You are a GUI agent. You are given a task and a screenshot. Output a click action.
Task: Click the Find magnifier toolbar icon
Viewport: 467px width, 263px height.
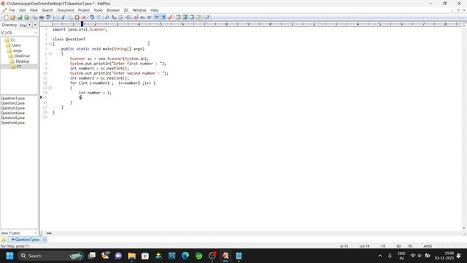[x=107, y=18]
